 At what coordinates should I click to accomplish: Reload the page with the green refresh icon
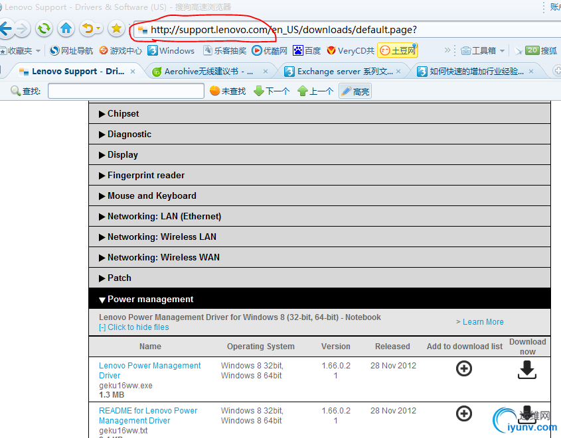tap(44, 28)
